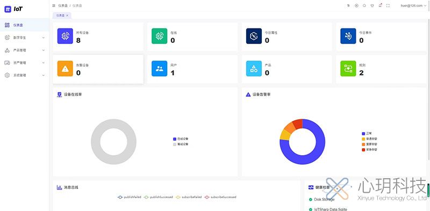Click the green 在线 devices icon
430x211 pixels.
pyautogui.click(x=159, y=36)
